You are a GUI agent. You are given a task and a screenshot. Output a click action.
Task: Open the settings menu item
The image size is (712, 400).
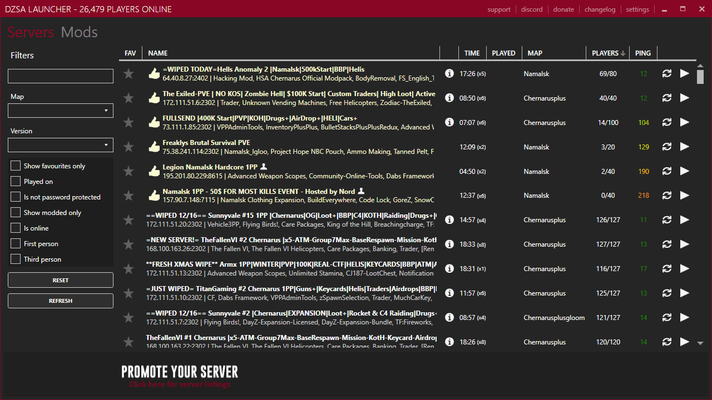coord(637,9)
